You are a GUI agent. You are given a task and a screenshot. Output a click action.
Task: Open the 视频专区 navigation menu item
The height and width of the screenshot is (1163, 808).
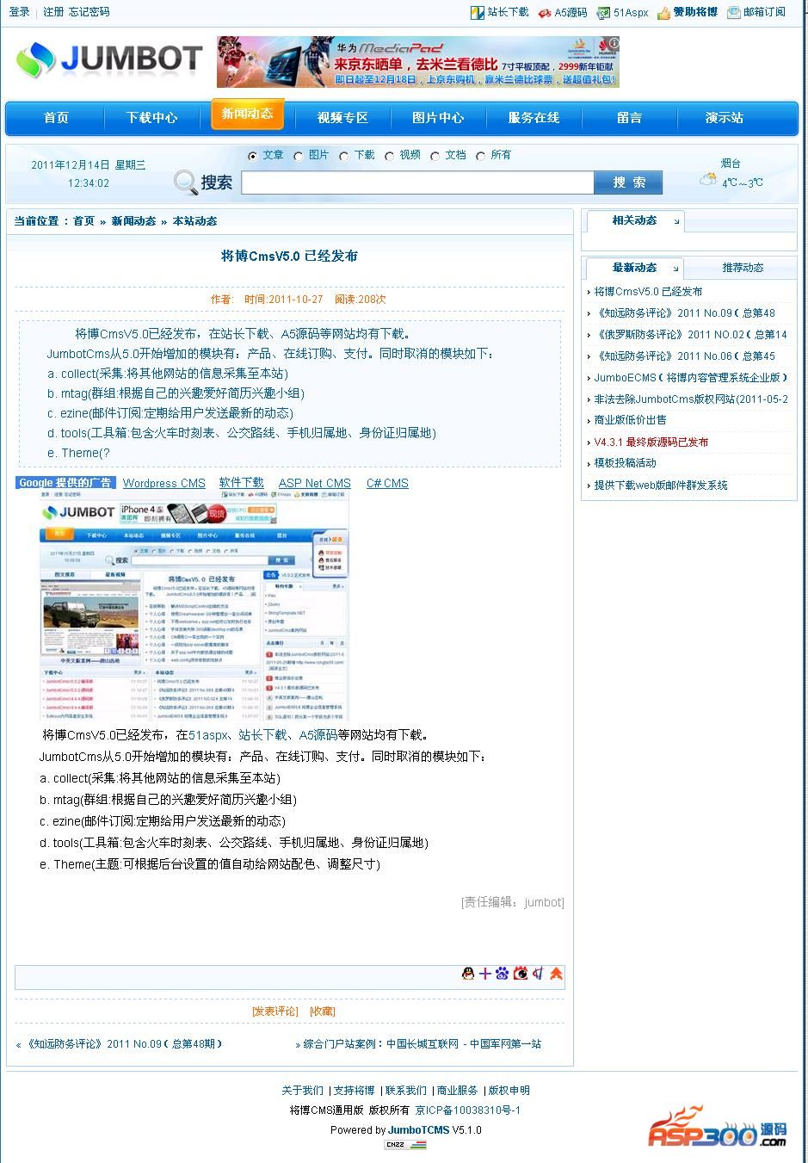pyautogui.click(x=342, y=118)
